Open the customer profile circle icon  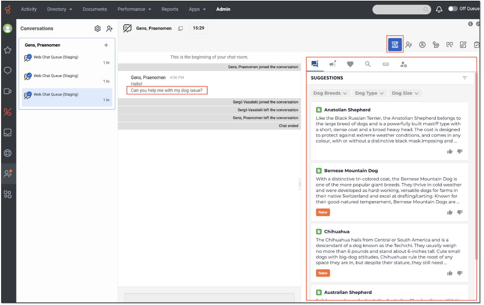pyautogui.click(x=422, y=45)
